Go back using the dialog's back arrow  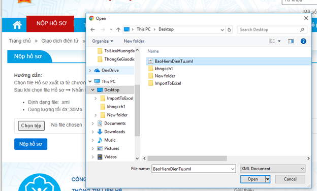92,29
